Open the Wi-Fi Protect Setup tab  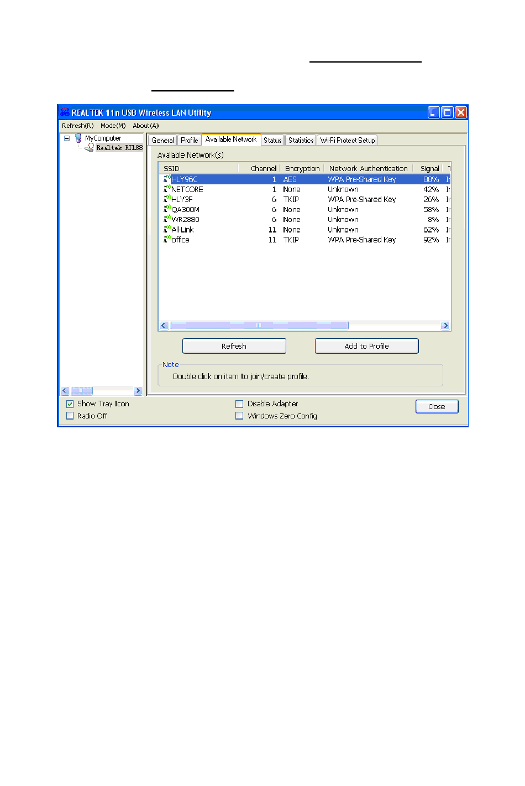pyautogui.click(x=348, y=141)
